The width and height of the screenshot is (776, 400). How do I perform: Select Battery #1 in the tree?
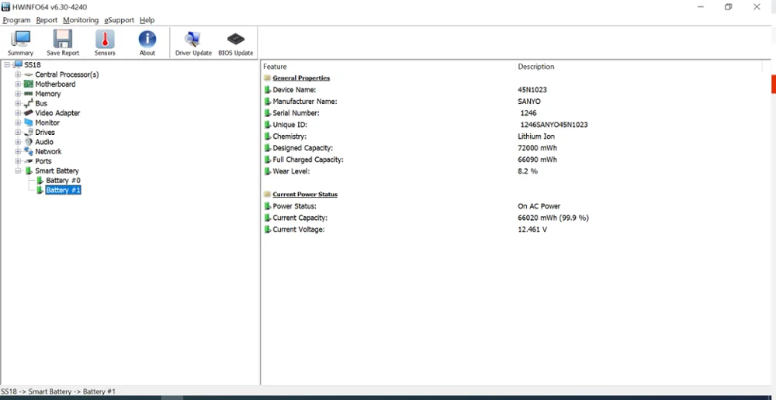(x=63, y=190)
